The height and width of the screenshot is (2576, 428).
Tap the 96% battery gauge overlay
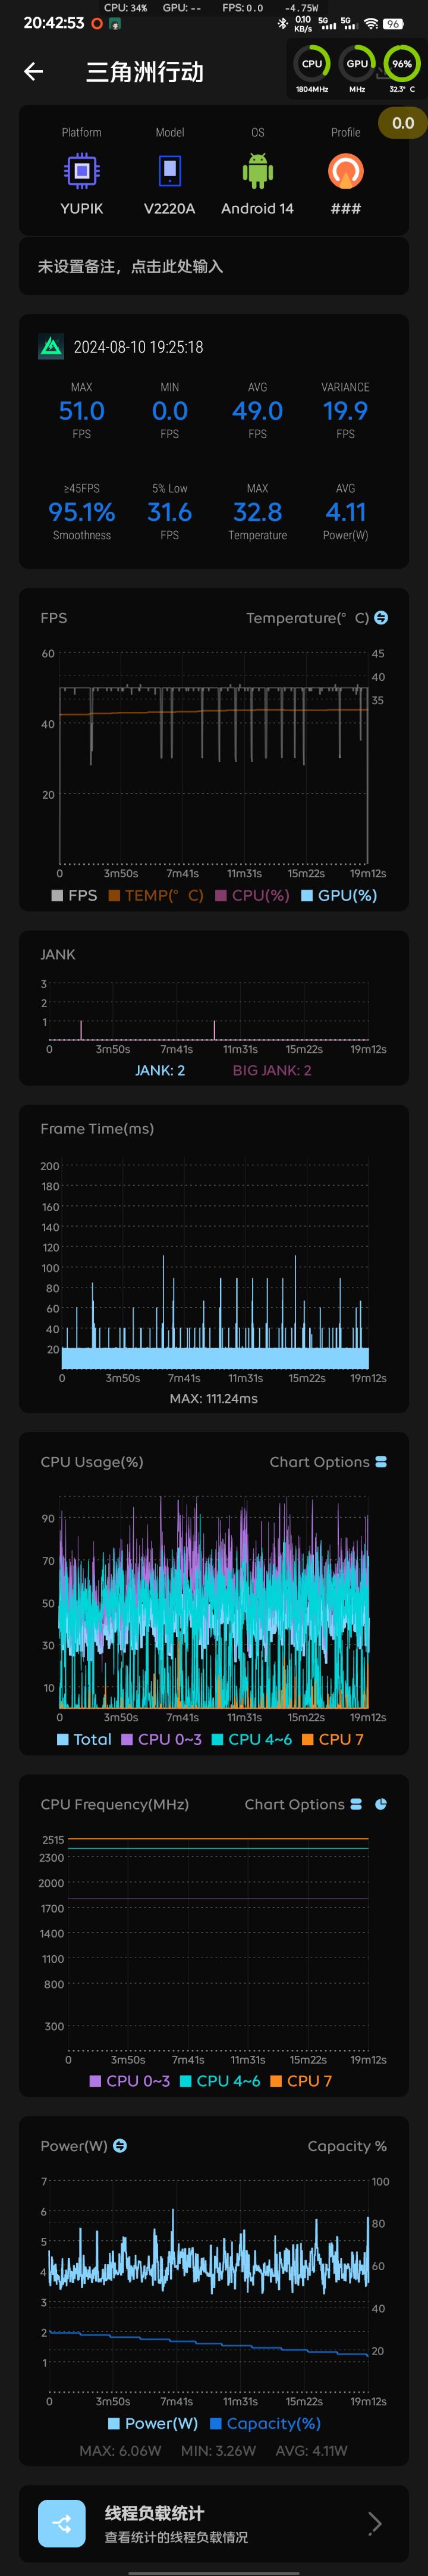[401, 64]
